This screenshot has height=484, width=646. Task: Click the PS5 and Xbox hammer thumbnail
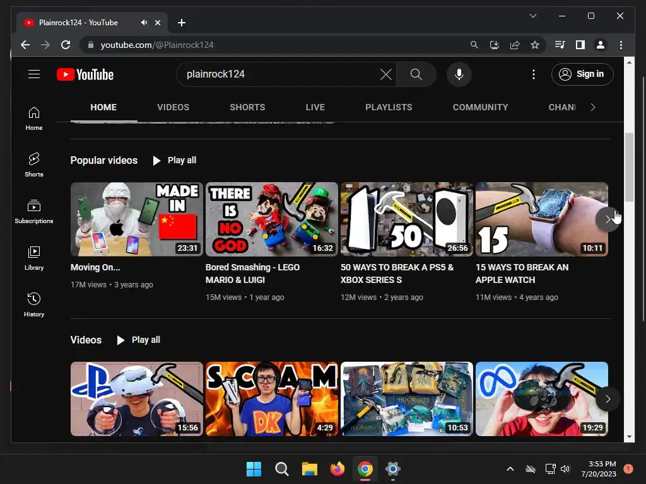tap(407, 219)
